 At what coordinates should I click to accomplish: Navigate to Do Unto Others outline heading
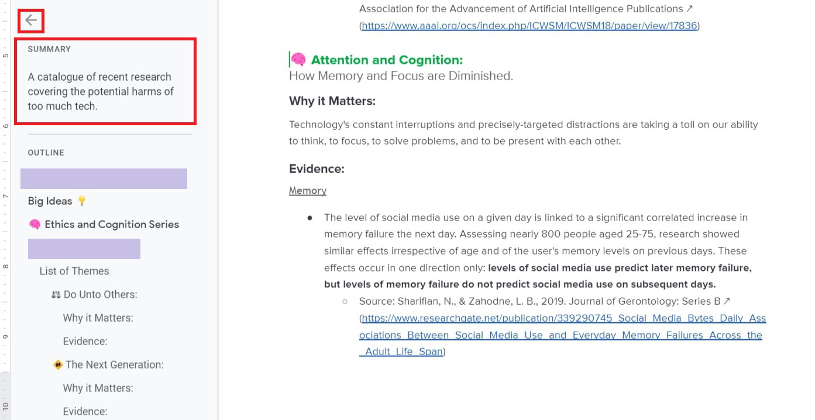point(101,295)
